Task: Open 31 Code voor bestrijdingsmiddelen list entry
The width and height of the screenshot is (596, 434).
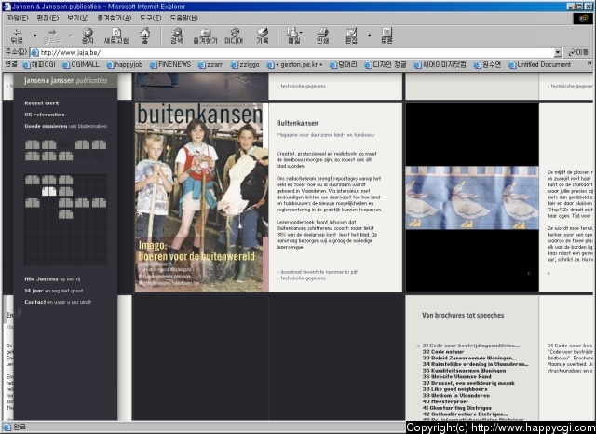Action: tap(470, 346)
